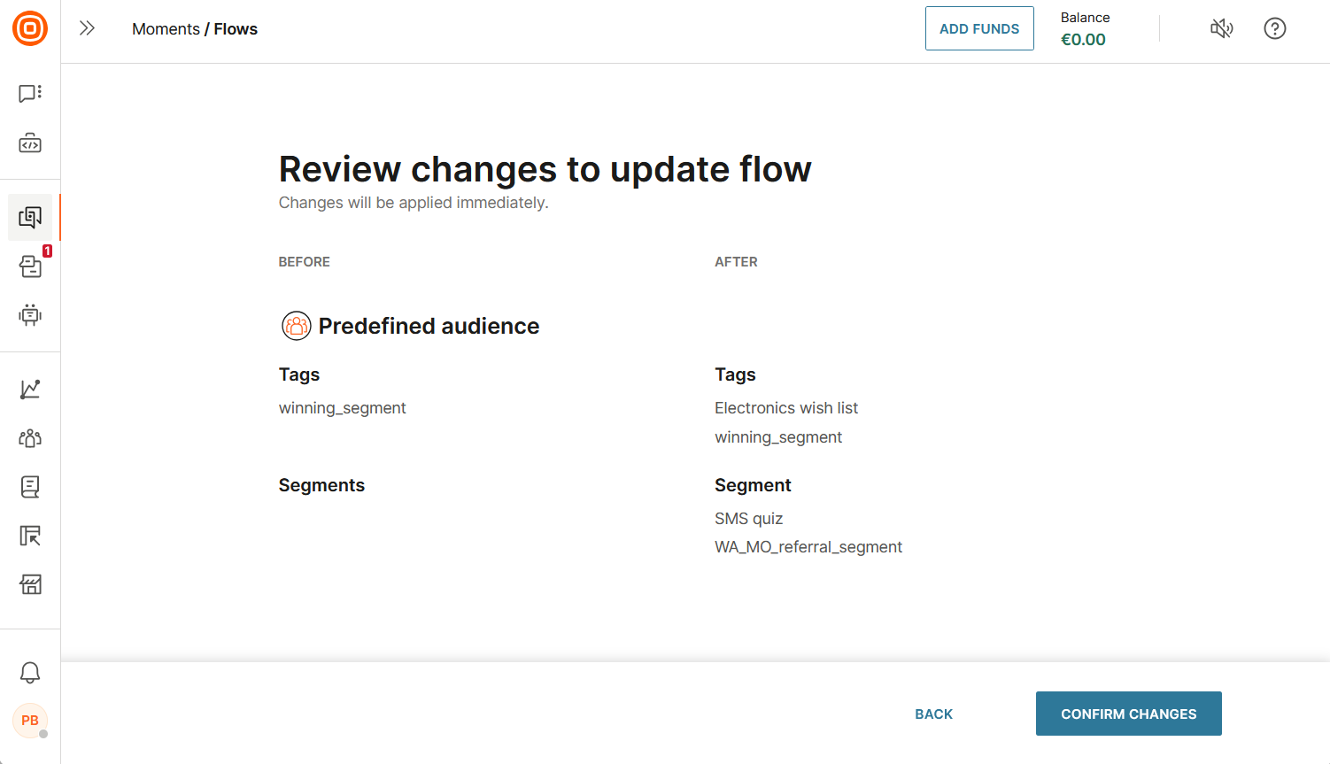Click the €0.00 balance amount

(1083, 40)
